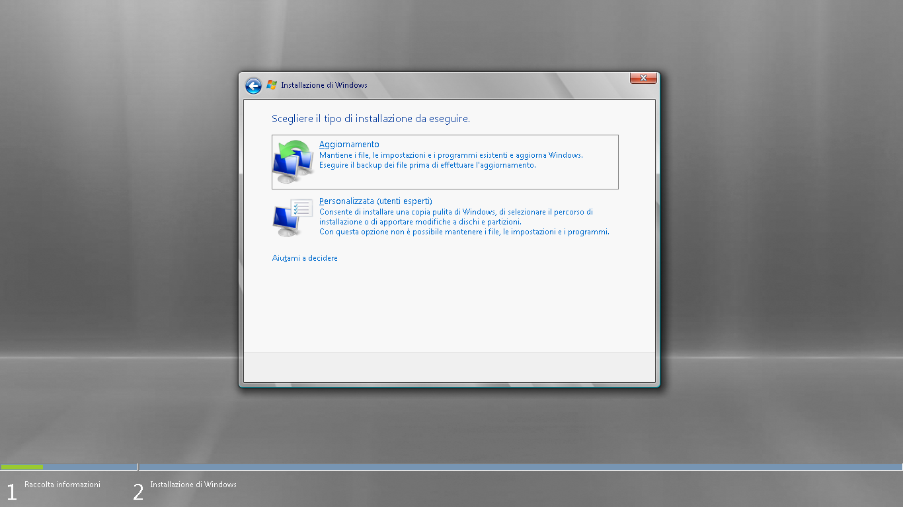Click step 2 'Installazione di Windows' label
Image resolution: width=903 pixels, height=507 pixels.
193,485
